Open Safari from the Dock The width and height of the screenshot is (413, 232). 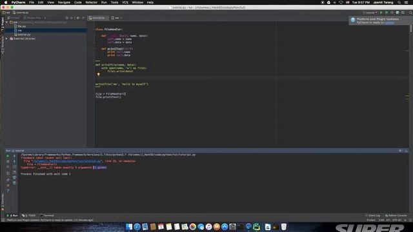point(137,226)
